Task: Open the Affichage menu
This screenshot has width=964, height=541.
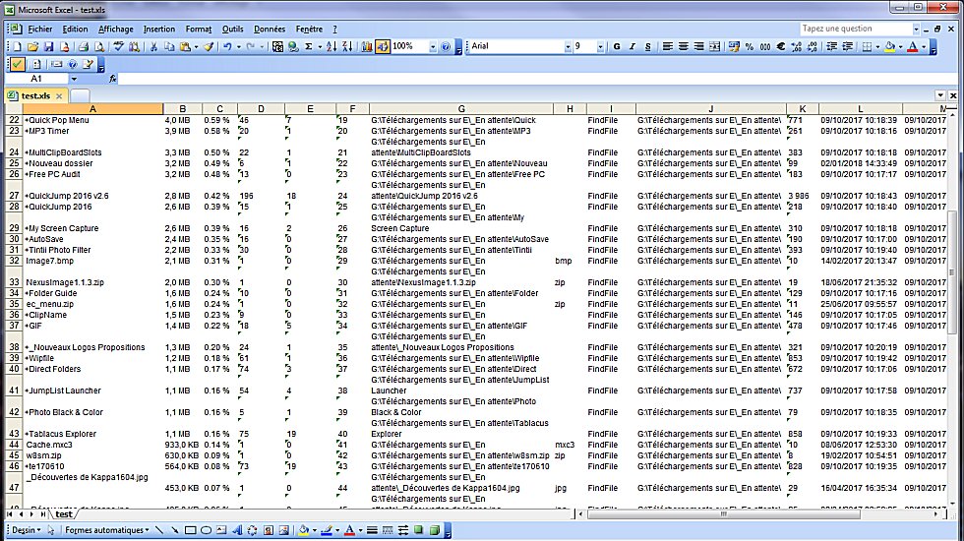Action: [x=116, y=29]
